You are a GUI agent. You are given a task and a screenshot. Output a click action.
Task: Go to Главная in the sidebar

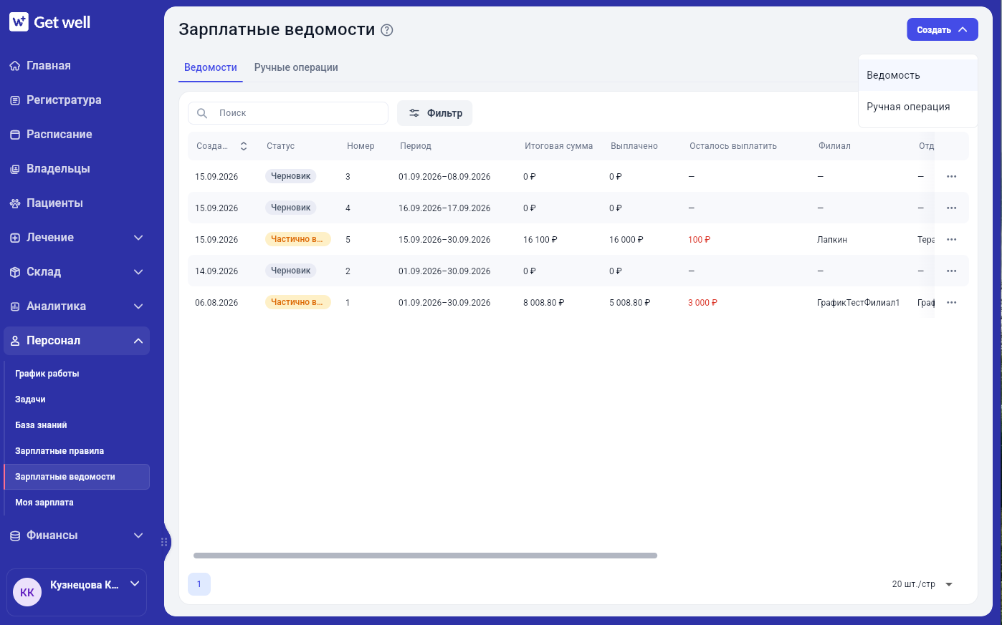(x=77, y=66)
